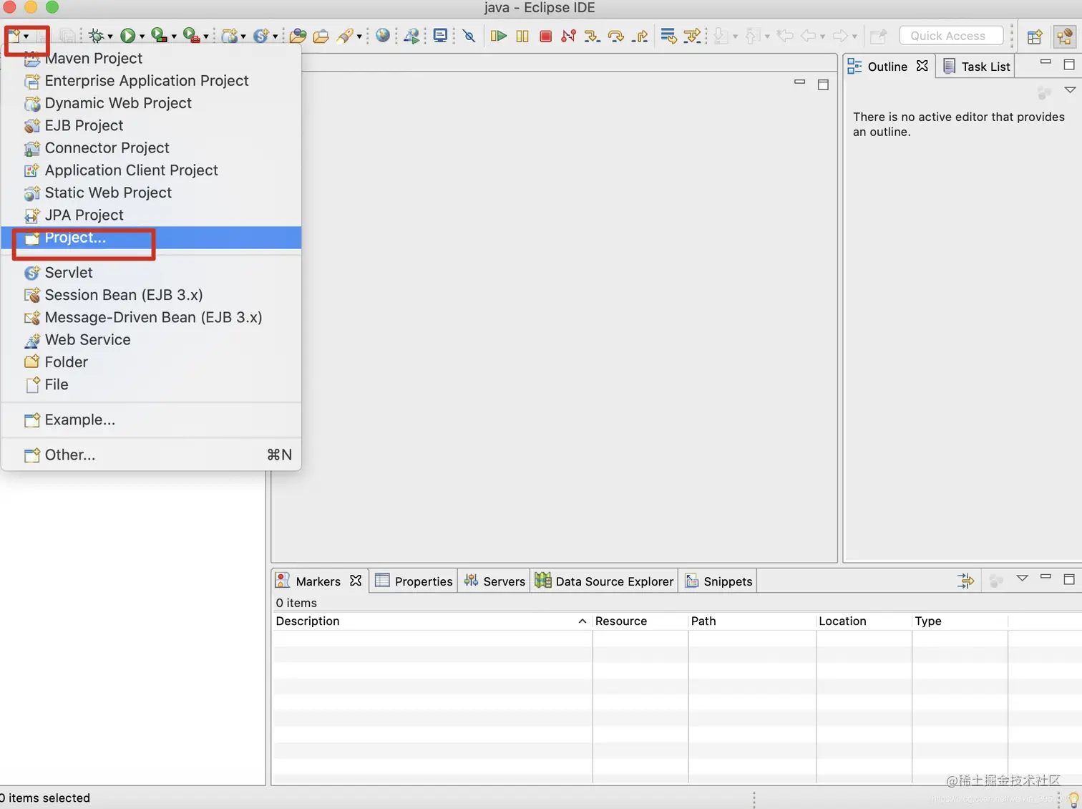Click the Resume debug icon
1082x809 pixels.
499,36
